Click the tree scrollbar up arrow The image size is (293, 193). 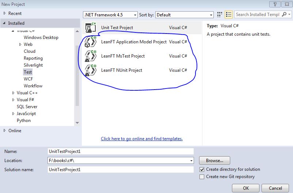tap(77, 31)
